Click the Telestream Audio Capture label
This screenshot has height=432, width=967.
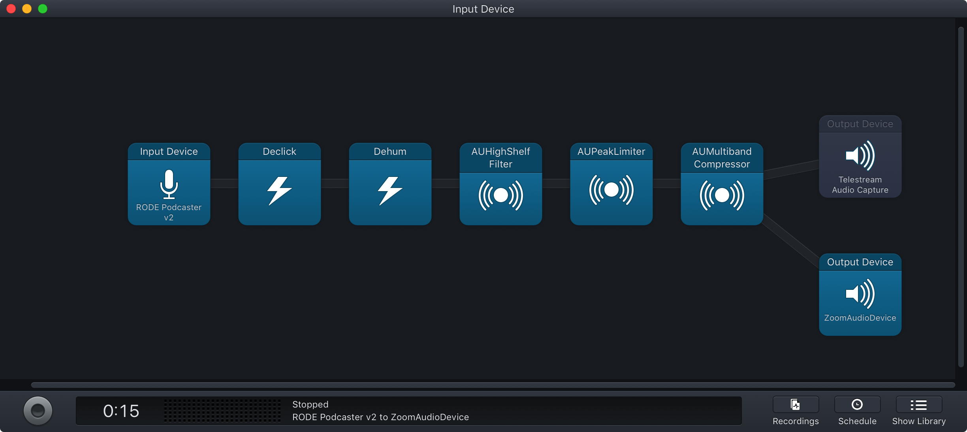[x=860, y=185]
